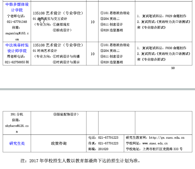195x169 pixels.
Task: Click the gray page separator bar
Action: coord(97,89)
